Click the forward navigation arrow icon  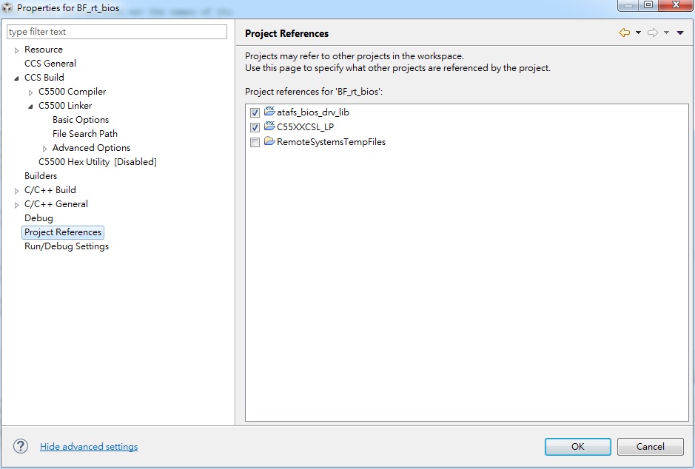click(x=652, y=33)
